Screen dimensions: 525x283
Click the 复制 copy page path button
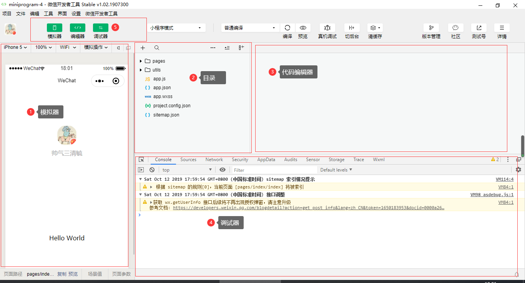point(62,274)
